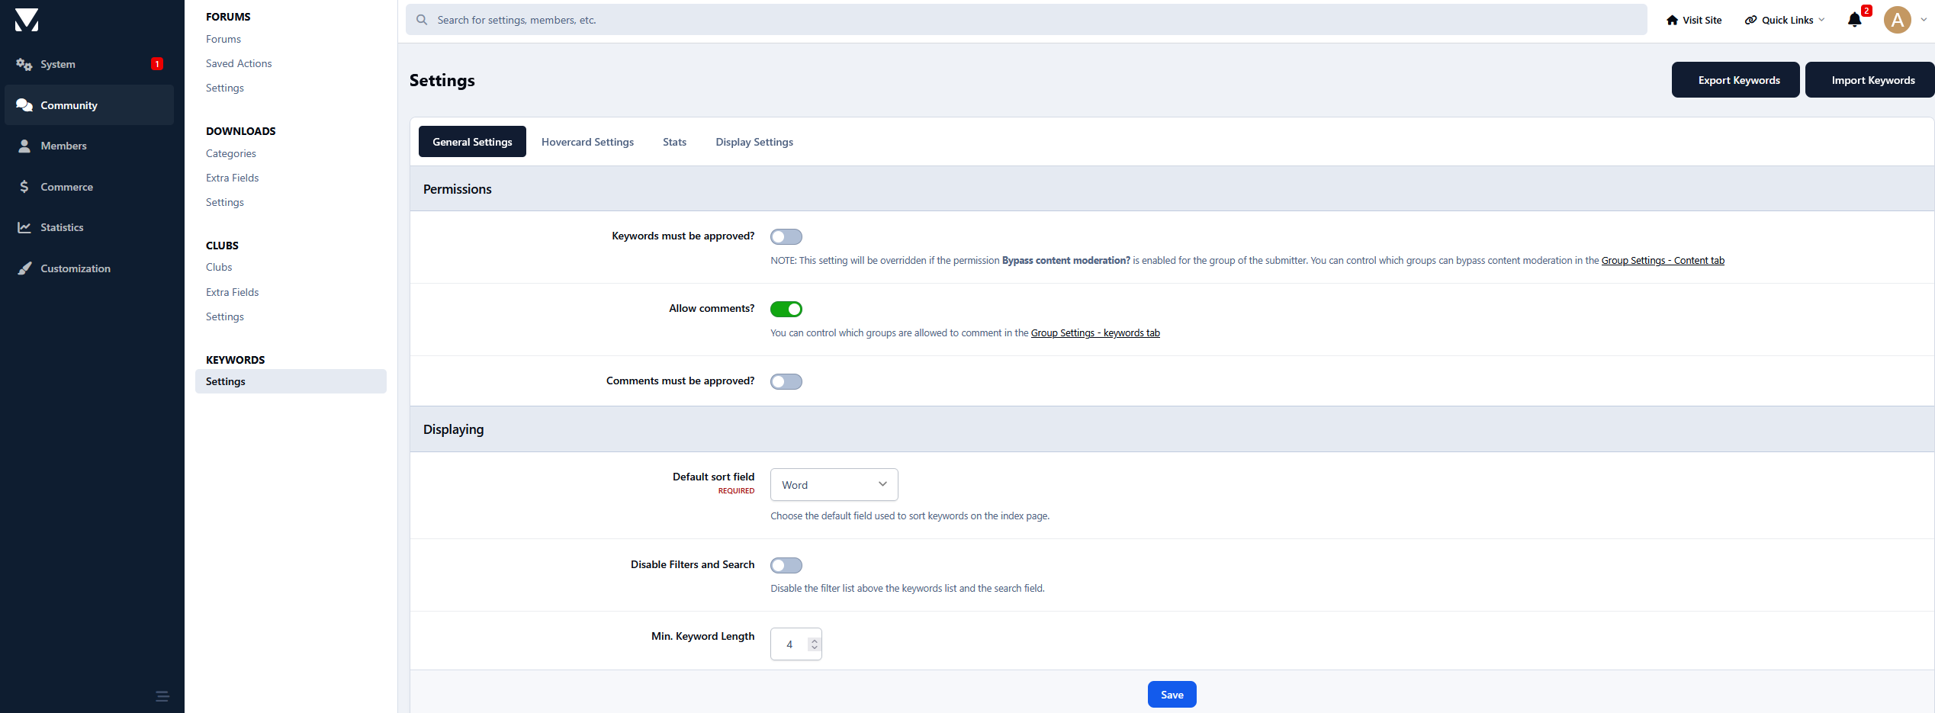The image size is (1935, 713).
Task: Open the notifications bell icon
Action: (1854, 20)
